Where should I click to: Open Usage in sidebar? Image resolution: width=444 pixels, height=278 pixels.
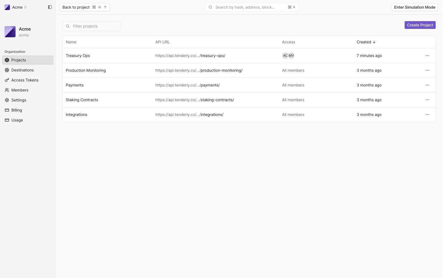click(x=28, y=120)
